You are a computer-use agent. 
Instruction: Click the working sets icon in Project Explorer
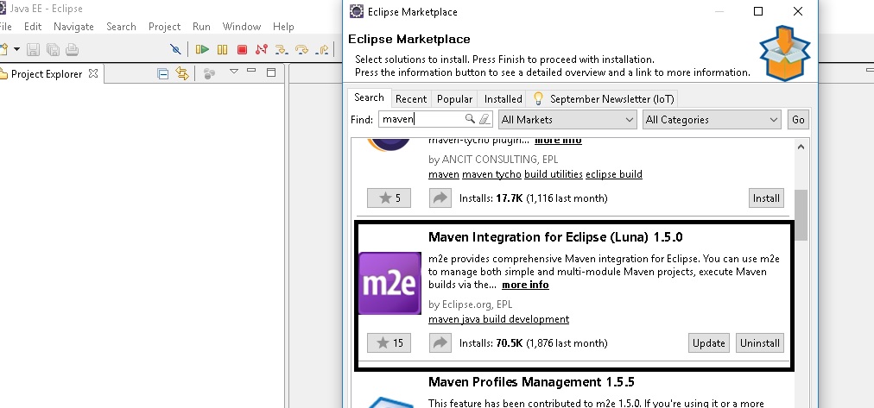click(x=210, y=73)
